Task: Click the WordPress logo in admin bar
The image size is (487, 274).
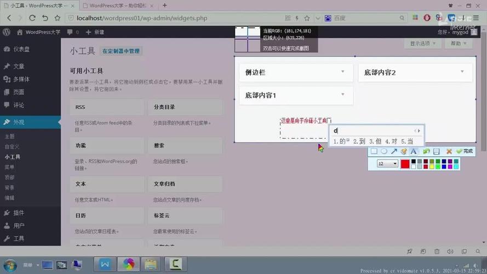Action: coord(7,32)
